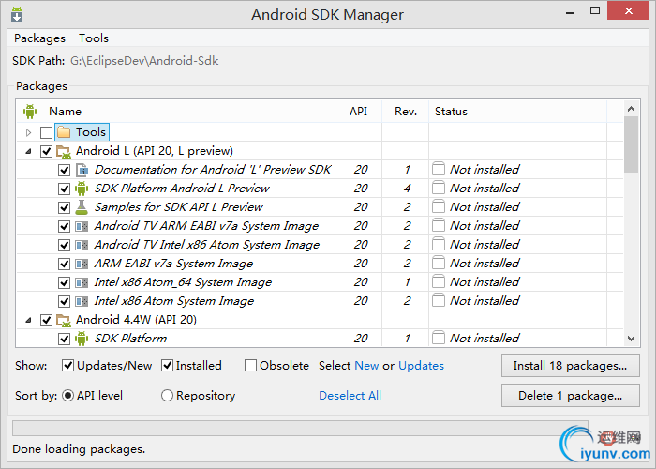The height and width of the screenshot is (469, 656).
Task: Click the status icon for Samples for SDK API L
Action: pyautogui.click(x=439, y=206)
